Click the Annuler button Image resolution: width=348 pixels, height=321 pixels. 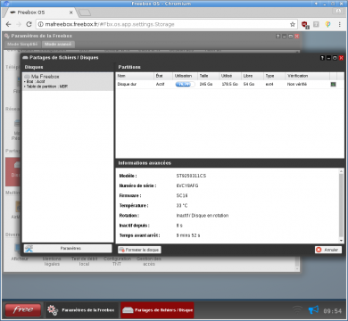327,250
